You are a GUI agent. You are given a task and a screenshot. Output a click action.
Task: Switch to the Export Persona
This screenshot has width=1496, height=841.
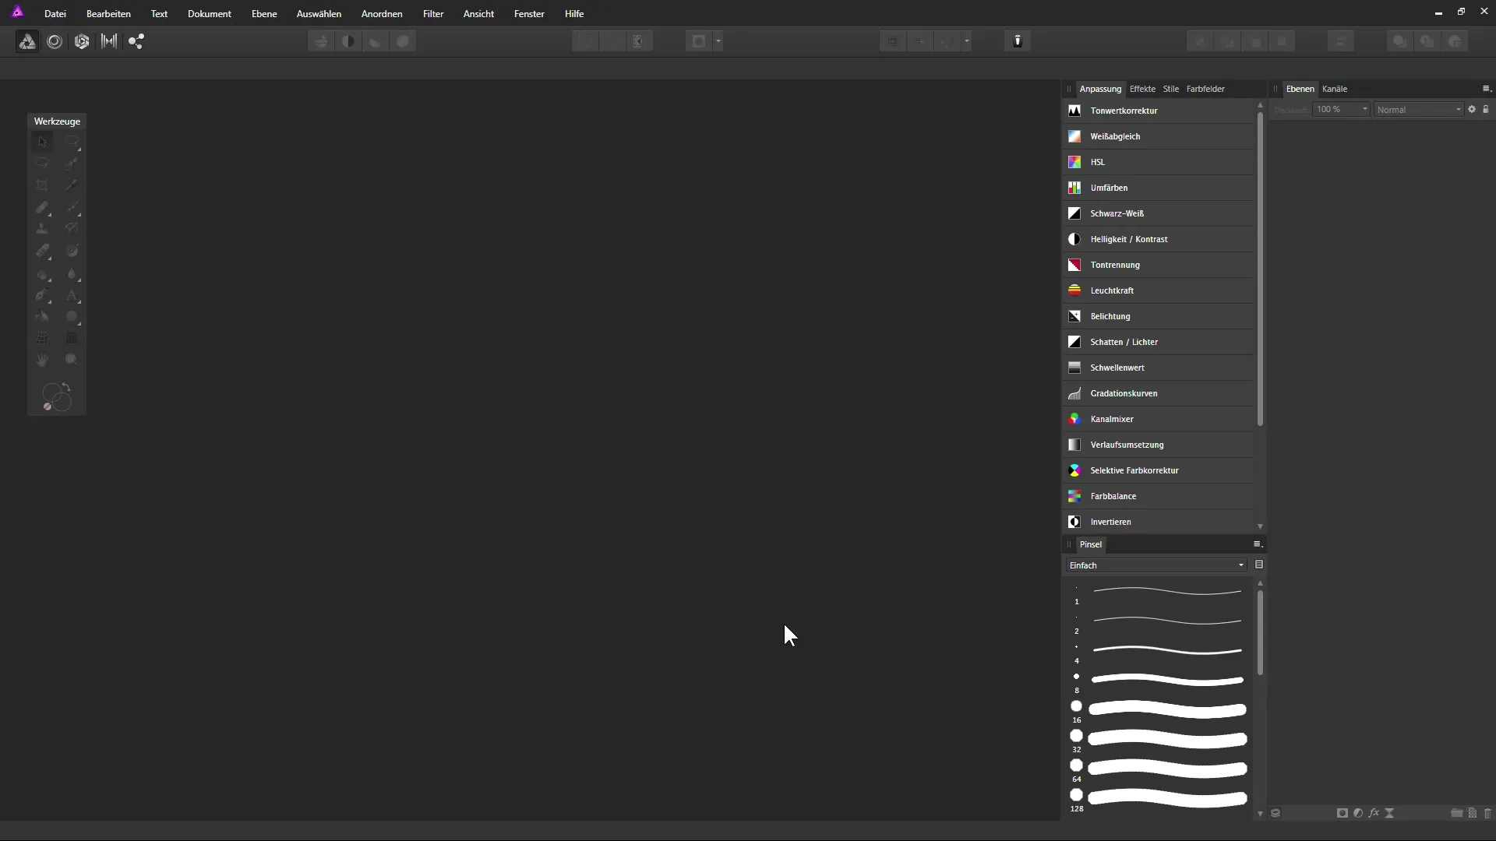pos(136,42)
